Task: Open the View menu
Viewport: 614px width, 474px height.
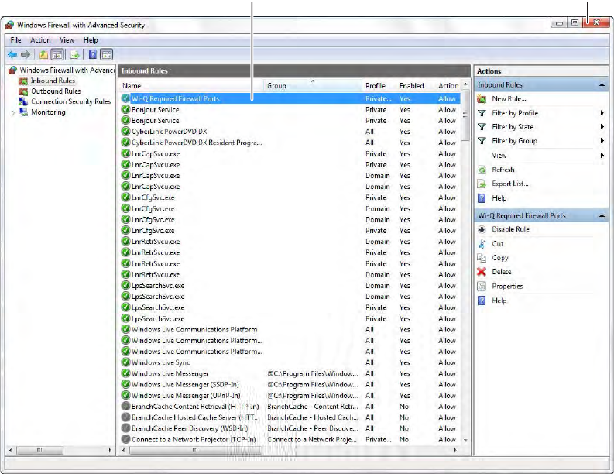Action: 67,40
